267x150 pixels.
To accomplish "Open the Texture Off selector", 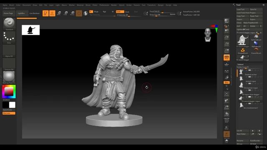I will (9, 64).
